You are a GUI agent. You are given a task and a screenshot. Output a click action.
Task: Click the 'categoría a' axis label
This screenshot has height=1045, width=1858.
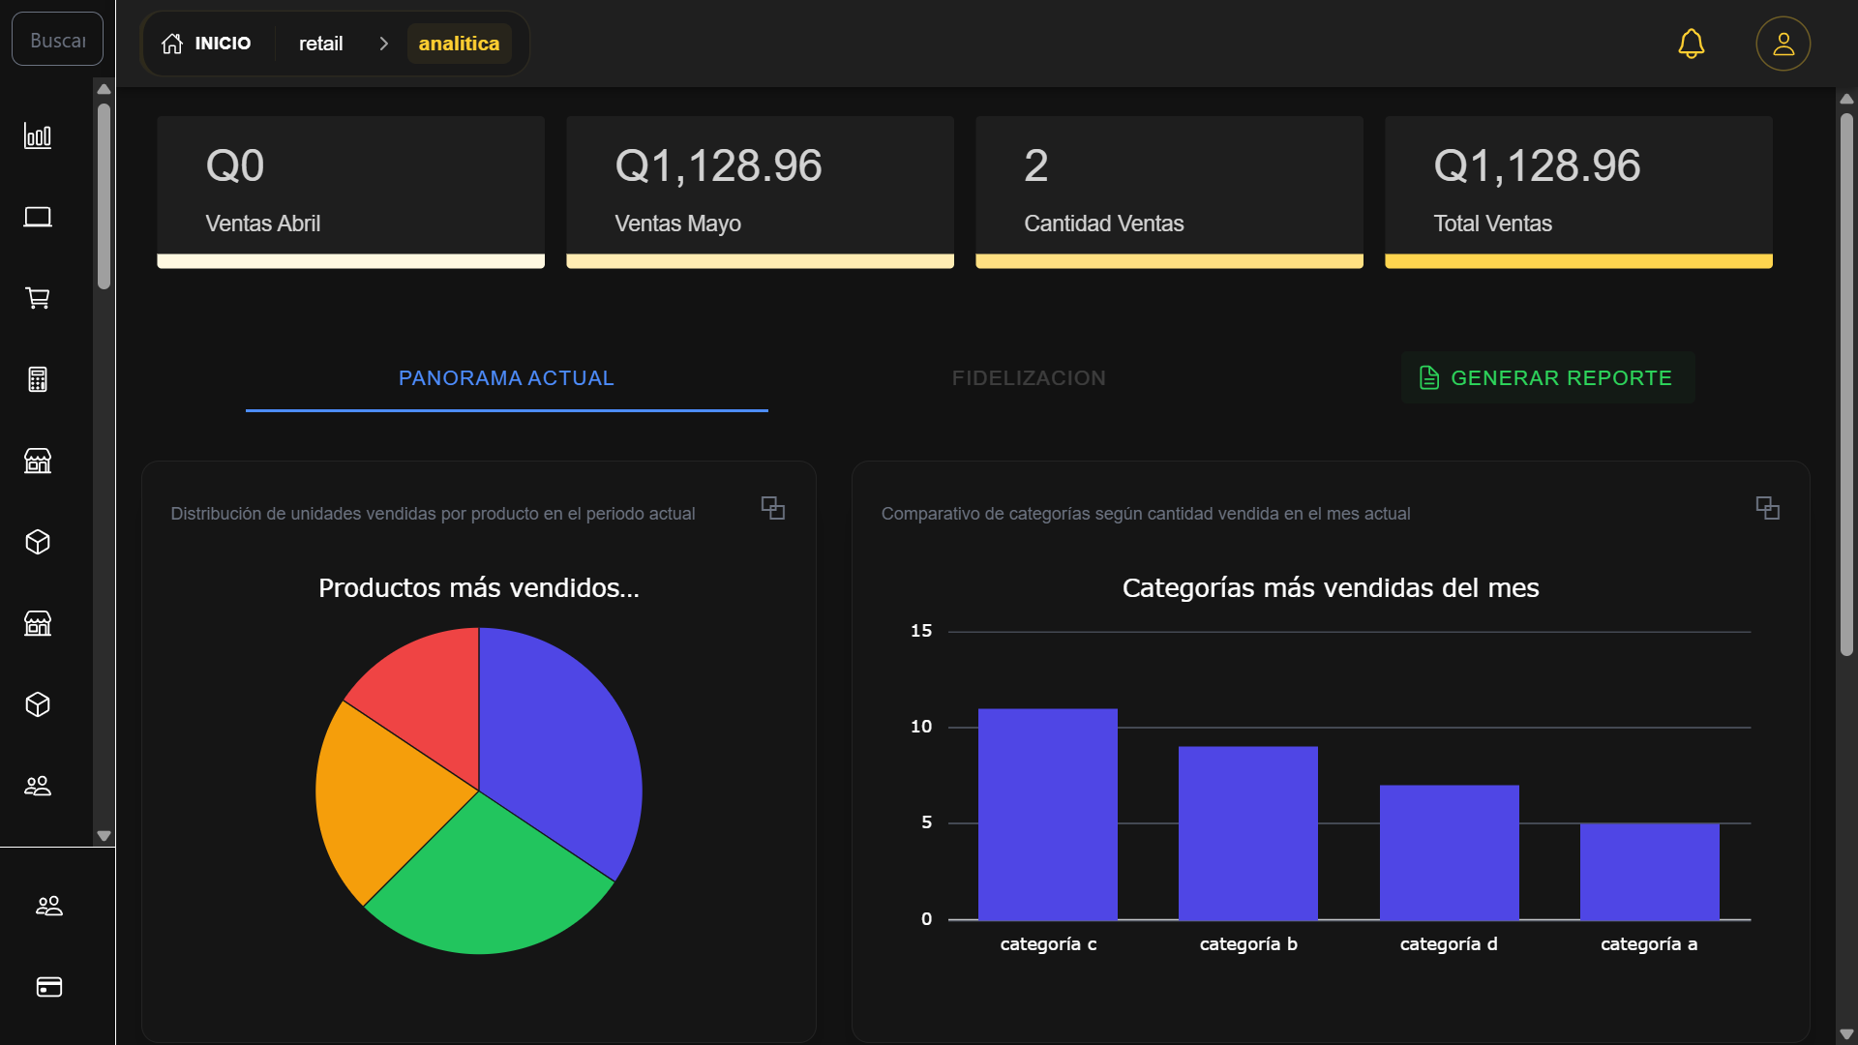tap(1649, 944)
